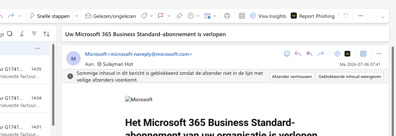The height and width of the screenshot is (136, 396).
Task: Open the snooze clock dropdown arrow
Action: tap(198, 16)
